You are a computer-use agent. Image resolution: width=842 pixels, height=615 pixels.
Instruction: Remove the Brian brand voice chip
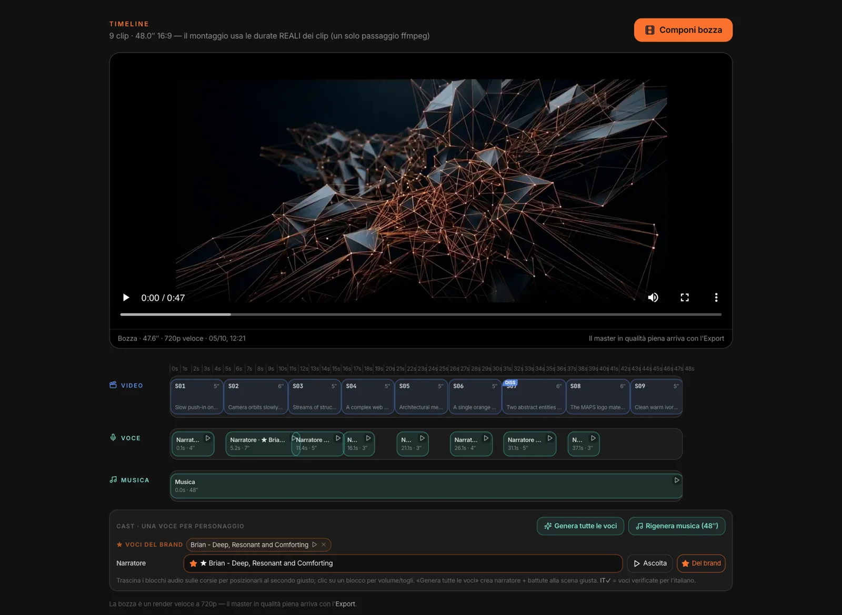point(324,545)
